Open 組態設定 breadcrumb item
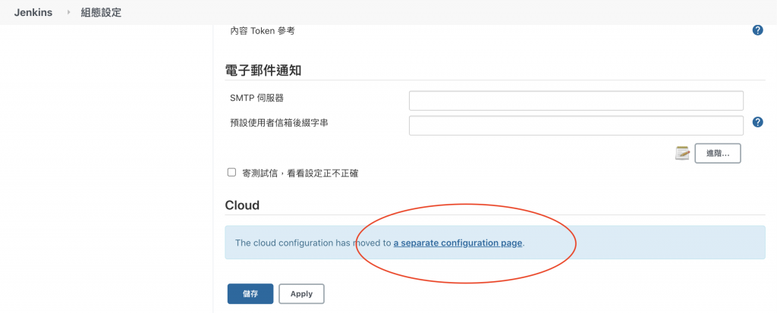Screen dimensions: 777x313 (101, 13)
